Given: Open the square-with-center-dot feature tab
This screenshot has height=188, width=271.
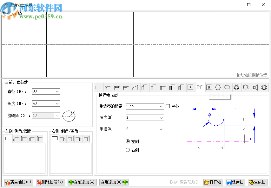Looking at the screenshot, I should tap(190, 88).
